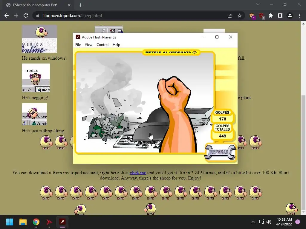
Task: Select the ESheep! Your computer Pet! tab
Action: tap(37, 5)
